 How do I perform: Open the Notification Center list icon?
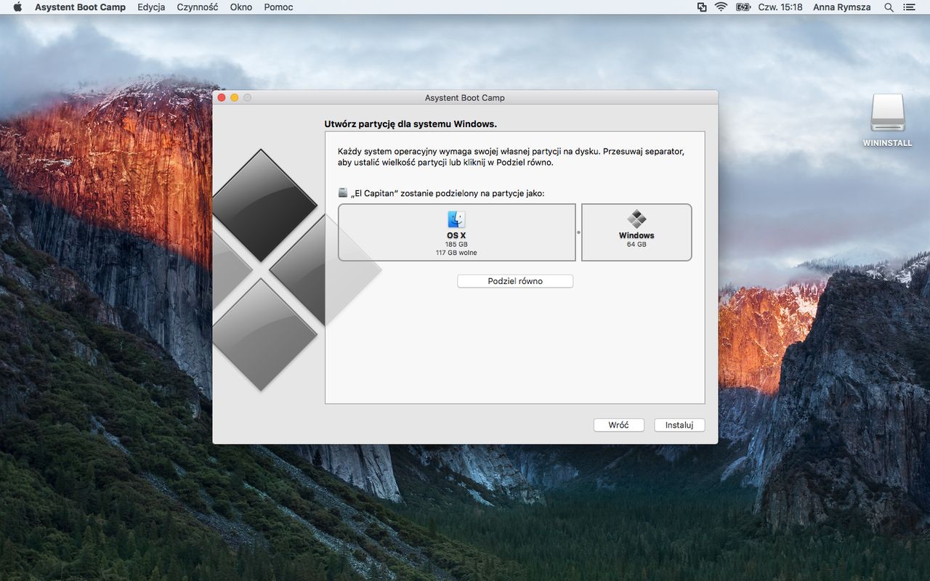(910, 7)
